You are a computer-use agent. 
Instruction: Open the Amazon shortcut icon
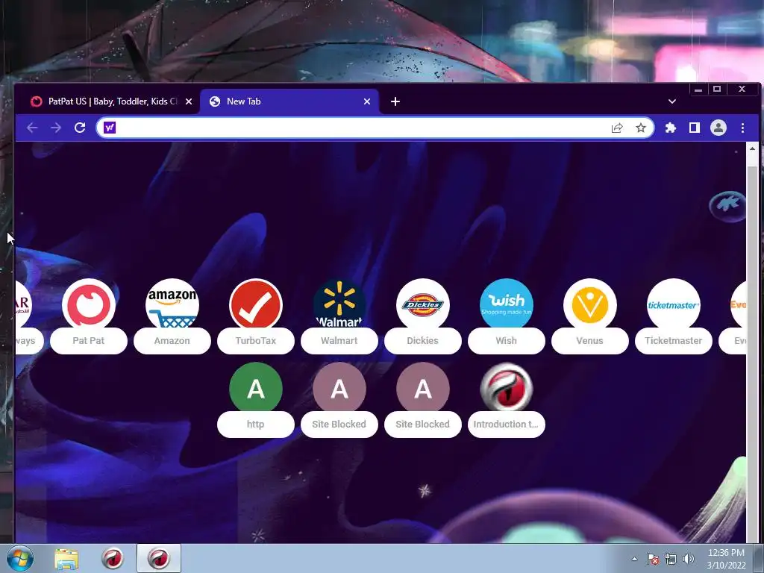[x=172, y=304]
